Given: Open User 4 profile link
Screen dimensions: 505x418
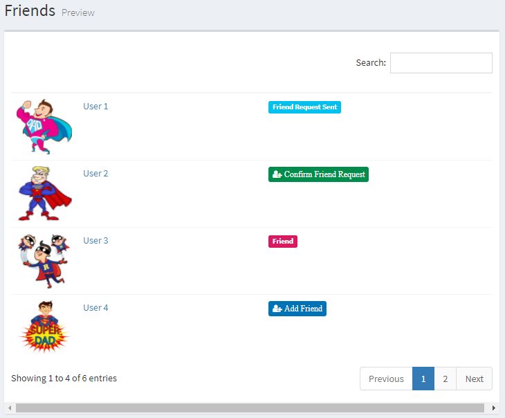Looking at the screenshot, I should (x=95, y=308).
